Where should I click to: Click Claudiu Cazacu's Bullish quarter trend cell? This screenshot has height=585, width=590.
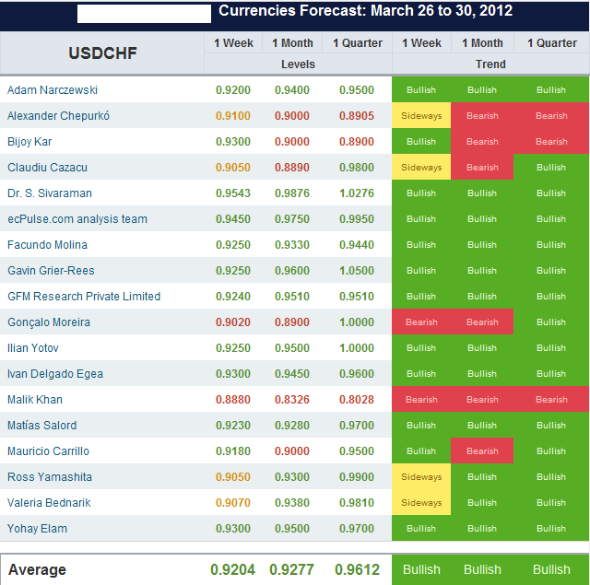(551, 168)
